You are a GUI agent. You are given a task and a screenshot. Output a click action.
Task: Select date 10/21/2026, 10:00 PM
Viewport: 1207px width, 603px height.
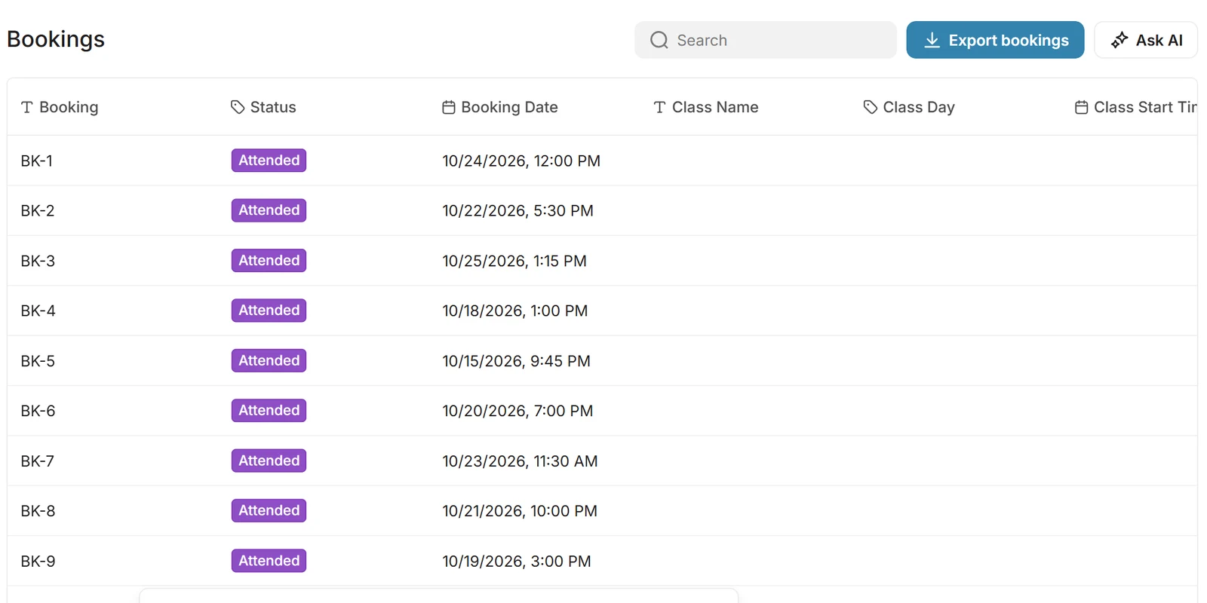tap(520, 511)
